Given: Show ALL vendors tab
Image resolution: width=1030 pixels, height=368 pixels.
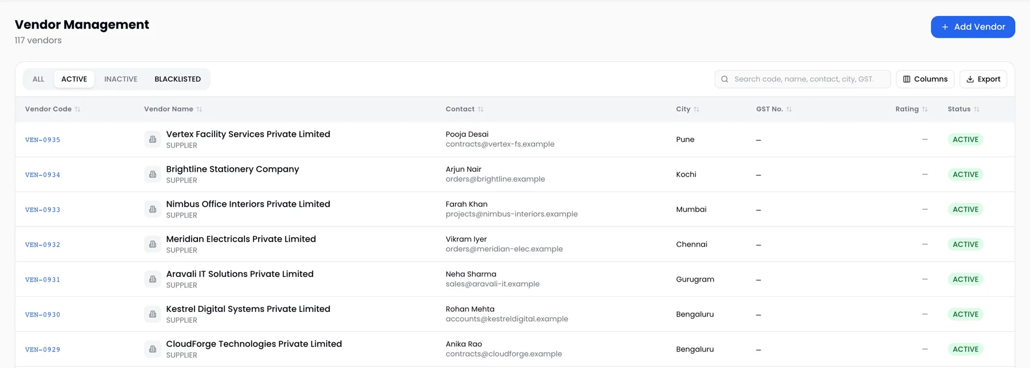Looking at the screenshot, I should tap(38, 79).
